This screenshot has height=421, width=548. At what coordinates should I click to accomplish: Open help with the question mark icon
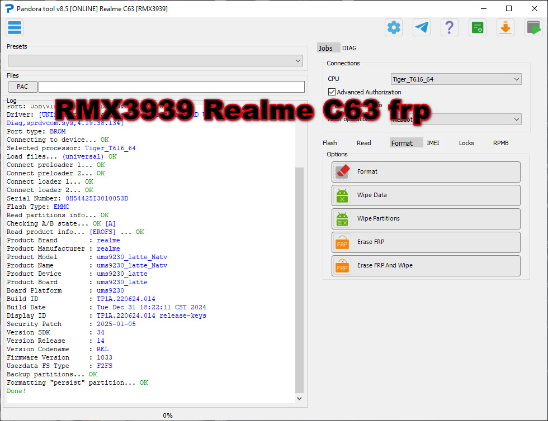pyautogui.click(x=450, y=27)
